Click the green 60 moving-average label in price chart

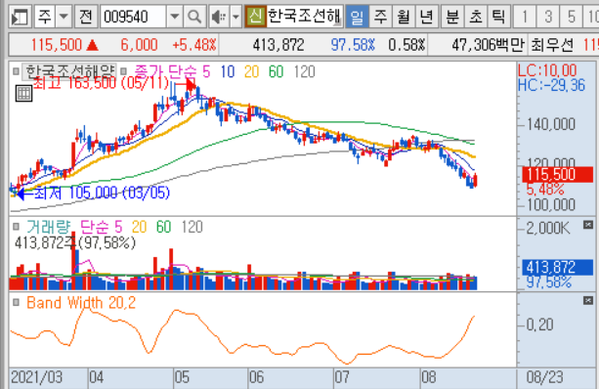coord(276,71)
